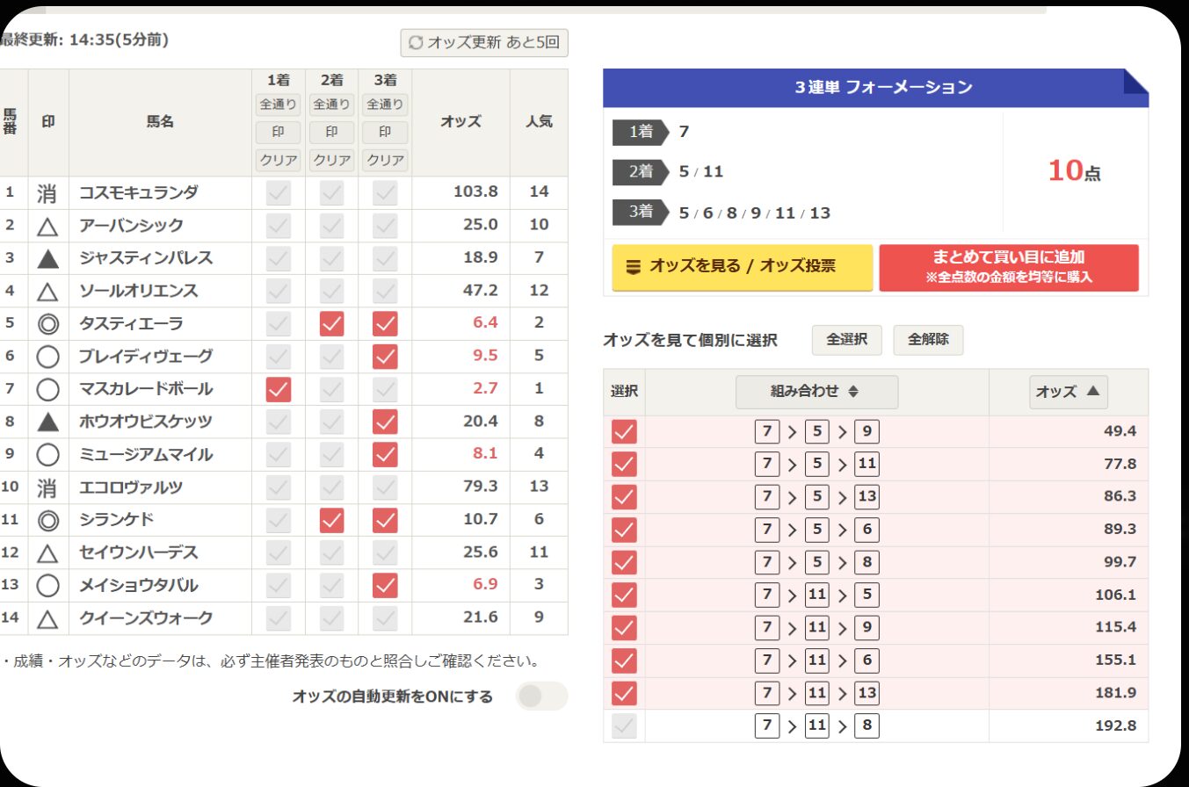Screen dimensions: 1189x787
Task: Sort by 組み合わせ column header
Action: [816, 392]
